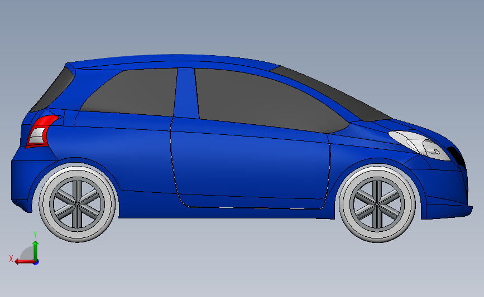
Task: Click the blue Z axis dot on the triad
Action: [x=36, y=262]
